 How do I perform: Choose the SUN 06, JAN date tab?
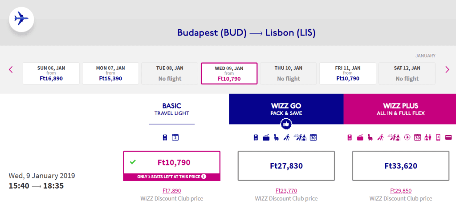coord(51,73)
